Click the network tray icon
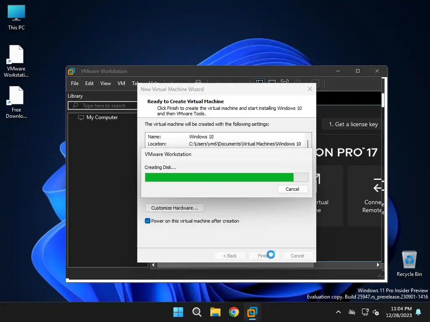This screenshot has width=430, height=322. (365, 312)
